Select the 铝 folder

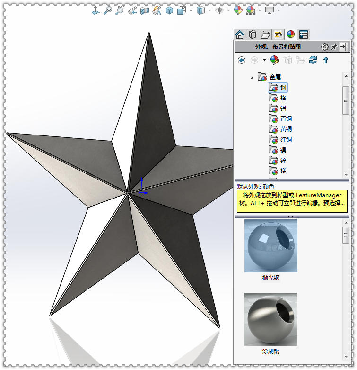[x=278, y=108]
